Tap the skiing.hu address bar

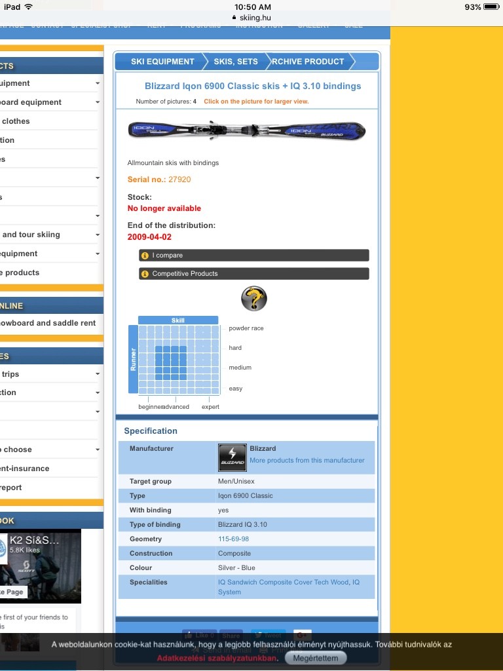point(251,18)
